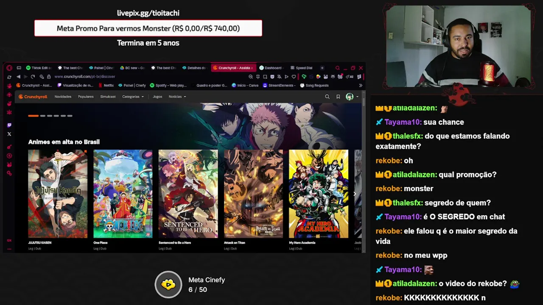Click the Meta Promo donation progress bar
543x305 pixels.
tap(148, 28)
